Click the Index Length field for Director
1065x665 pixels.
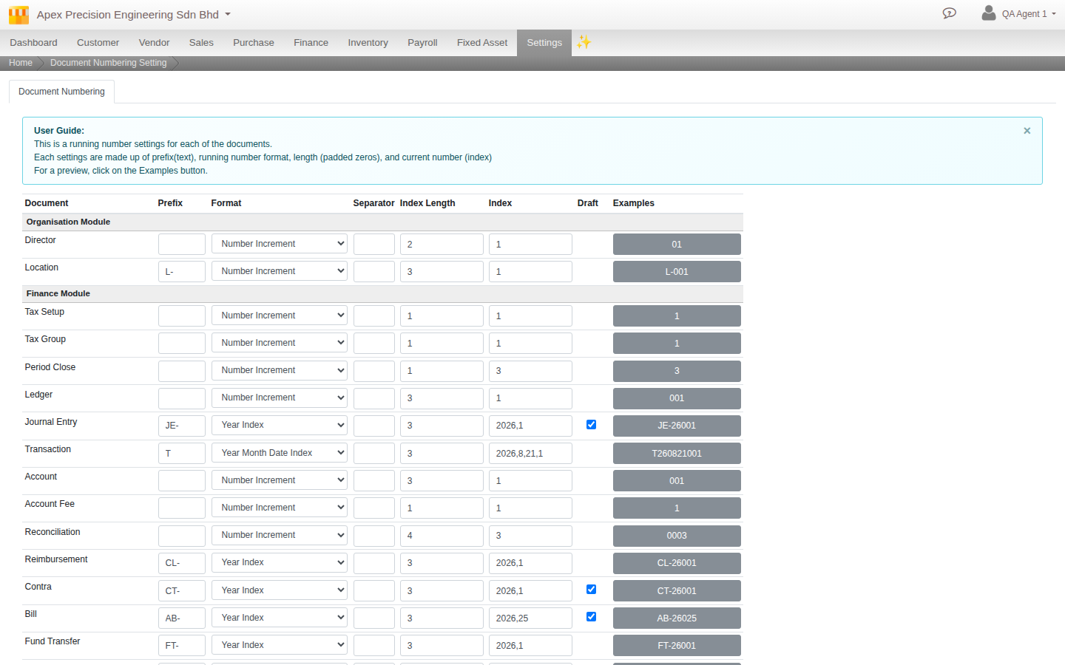[x=442, y=244]
